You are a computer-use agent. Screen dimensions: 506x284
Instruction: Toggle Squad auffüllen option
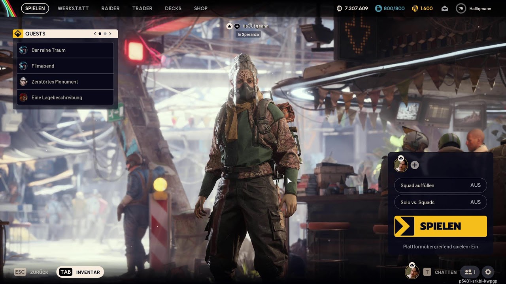coord(440,185)
